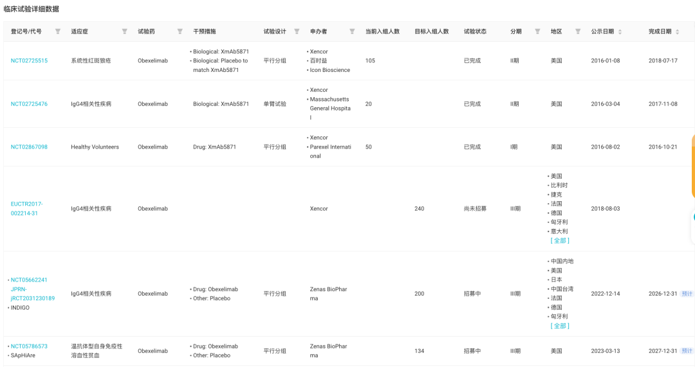This screenshot has width=695, height=367.
Task: Open filter for 登记号/代号 column
Action: [58, 31]
